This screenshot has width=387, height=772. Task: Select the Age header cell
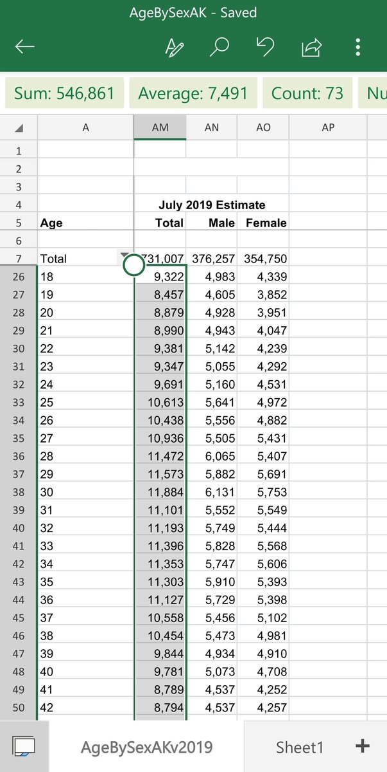pyautogui.click(x=85, y=223)
